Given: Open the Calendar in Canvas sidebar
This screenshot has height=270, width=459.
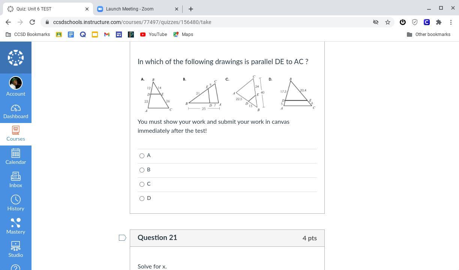Looking at the screenshot, I should coord(16,157).
